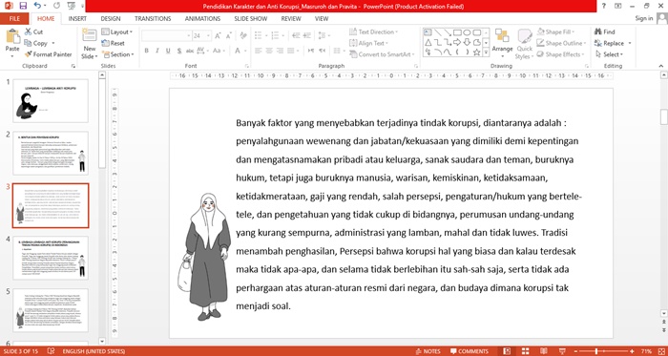668x356 pixels.
Task: Click the empty font name box
Action: pos(167,36)
